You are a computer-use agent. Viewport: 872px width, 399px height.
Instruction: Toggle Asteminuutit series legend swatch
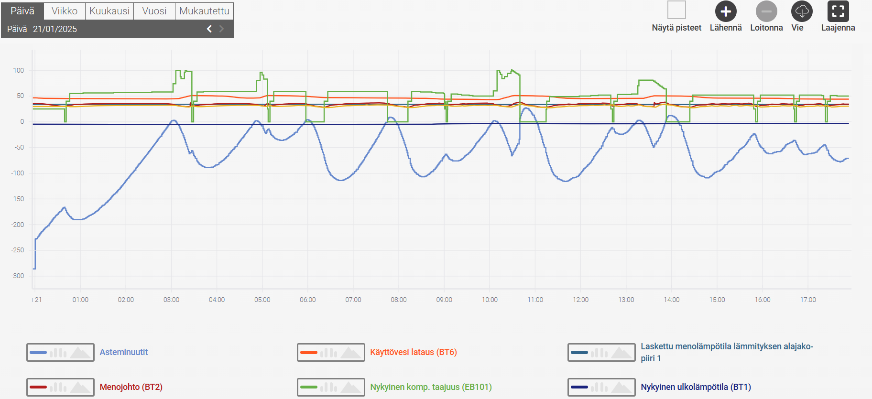pyautogui.click(x=60, y=353)
